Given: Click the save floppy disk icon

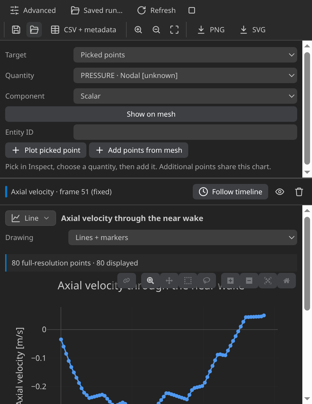Looking at the screenshot, I should [16, 30].
